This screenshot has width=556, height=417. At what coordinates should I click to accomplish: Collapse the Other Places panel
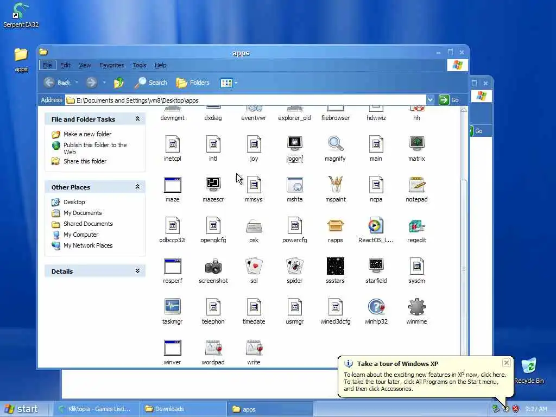(137, 187)
